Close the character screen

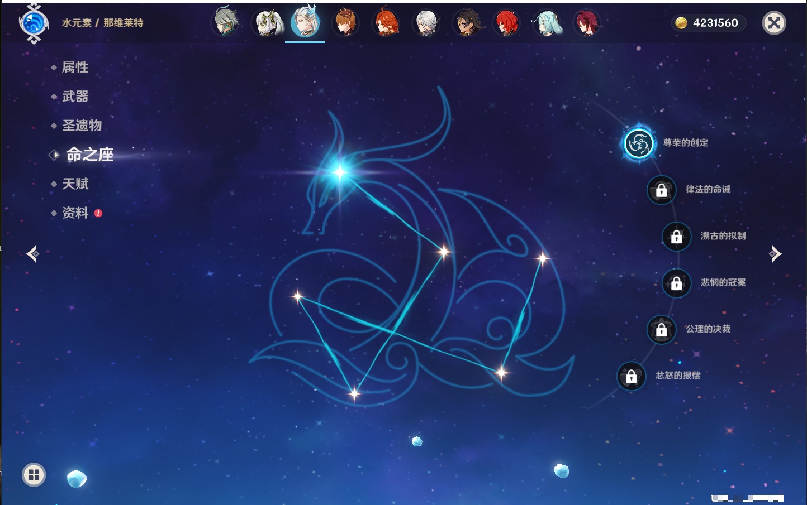(774, 23)
